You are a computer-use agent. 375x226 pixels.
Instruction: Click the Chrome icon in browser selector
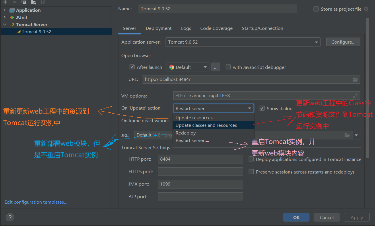[172, 67]
